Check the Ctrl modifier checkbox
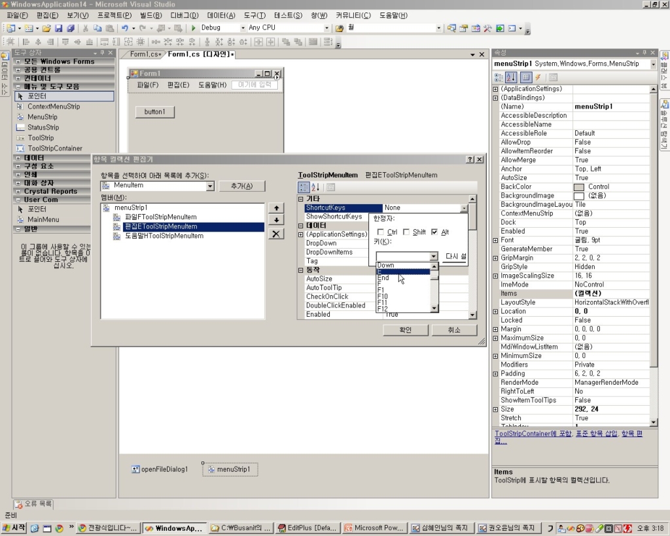The image size is (670, 536). [x=380, y=232]
